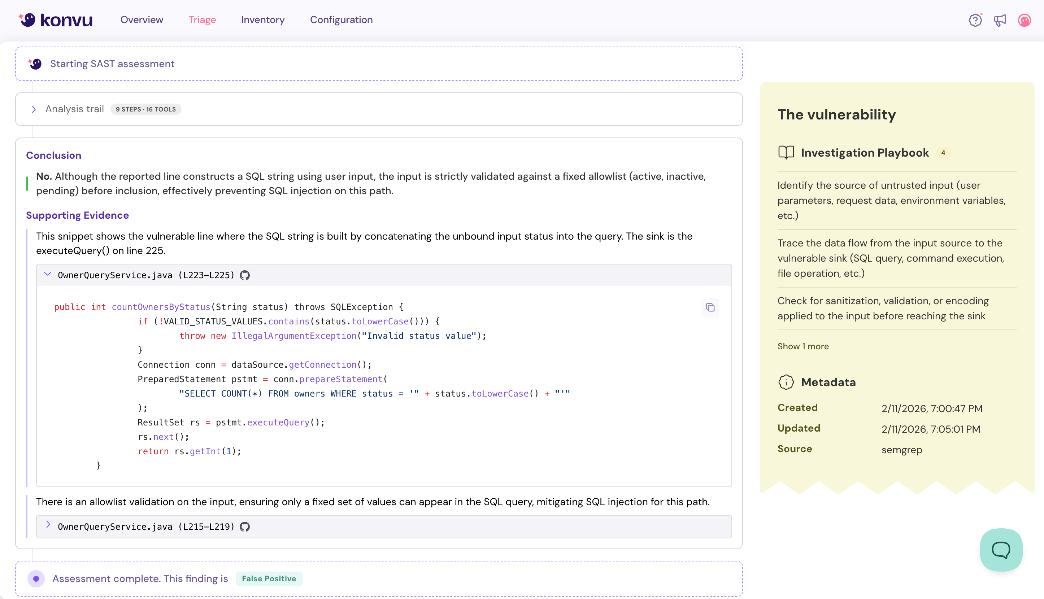This screenshot has width=1044, height=599.
Task: Copy the code snippet with copy icon
Action: tap(710, 307)
